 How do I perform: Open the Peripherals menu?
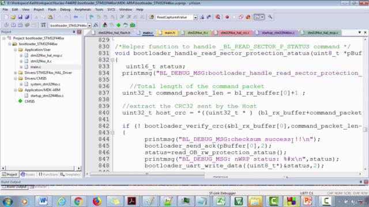coord(82,10)
